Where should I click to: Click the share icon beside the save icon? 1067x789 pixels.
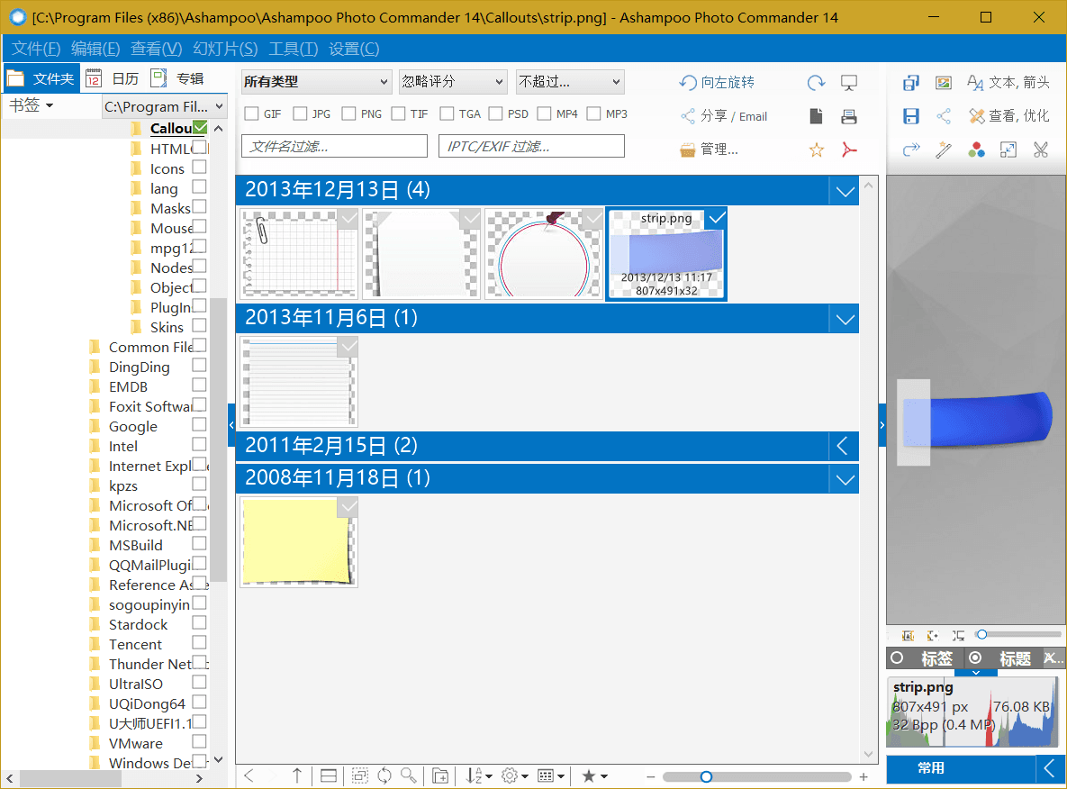(943, 116)
